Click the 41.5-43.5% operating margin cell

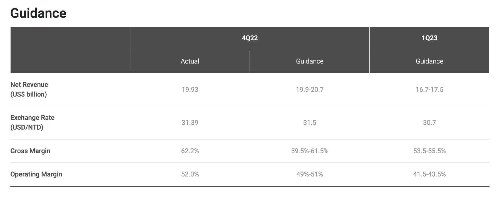pyautogui.click(x=429, y=174)
